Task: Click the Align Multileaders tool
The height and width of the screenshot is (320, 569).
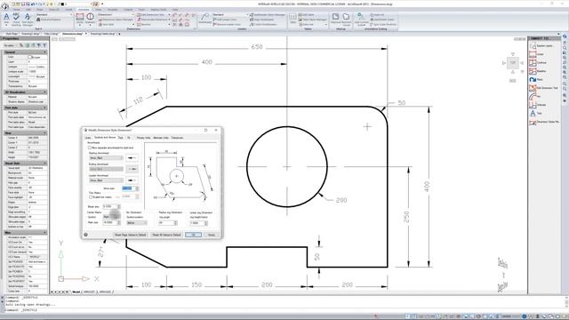Action: (263, 20)
